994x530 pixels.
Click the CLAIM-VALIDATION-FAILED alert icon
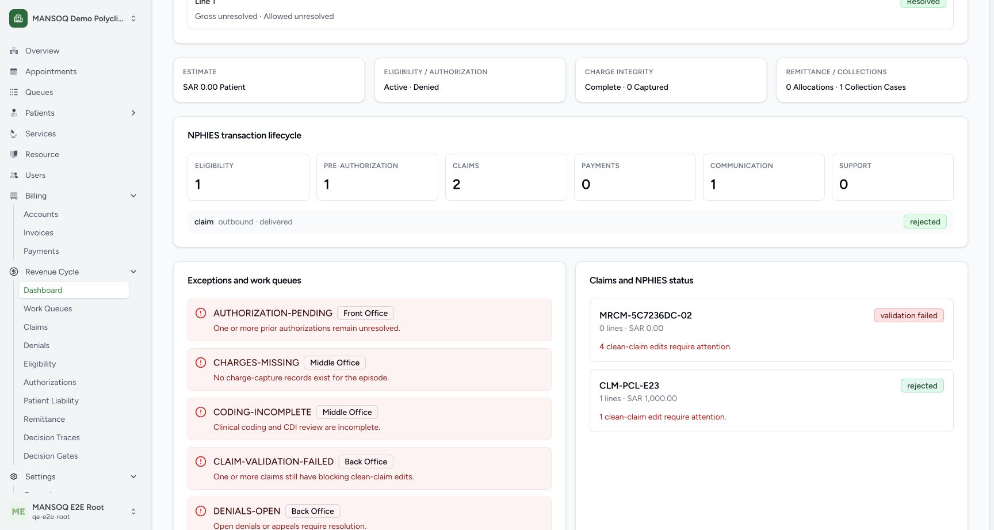201,462
